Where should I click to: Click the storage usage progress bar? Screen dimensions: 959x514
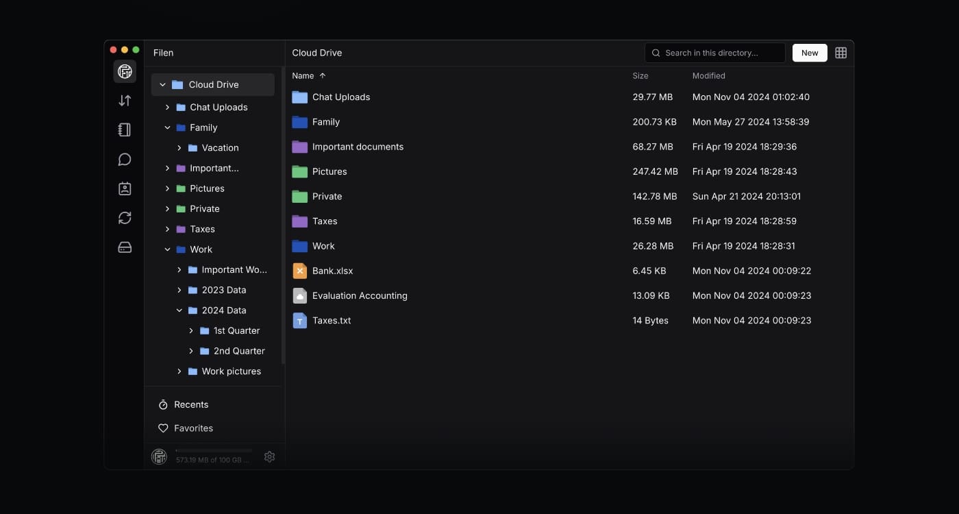(214, 451)
